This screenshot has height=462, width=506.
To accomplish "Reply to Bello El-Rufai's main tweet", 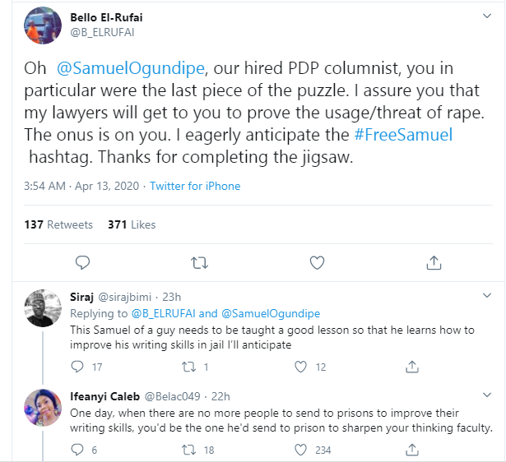I will [x=82, y=263].
